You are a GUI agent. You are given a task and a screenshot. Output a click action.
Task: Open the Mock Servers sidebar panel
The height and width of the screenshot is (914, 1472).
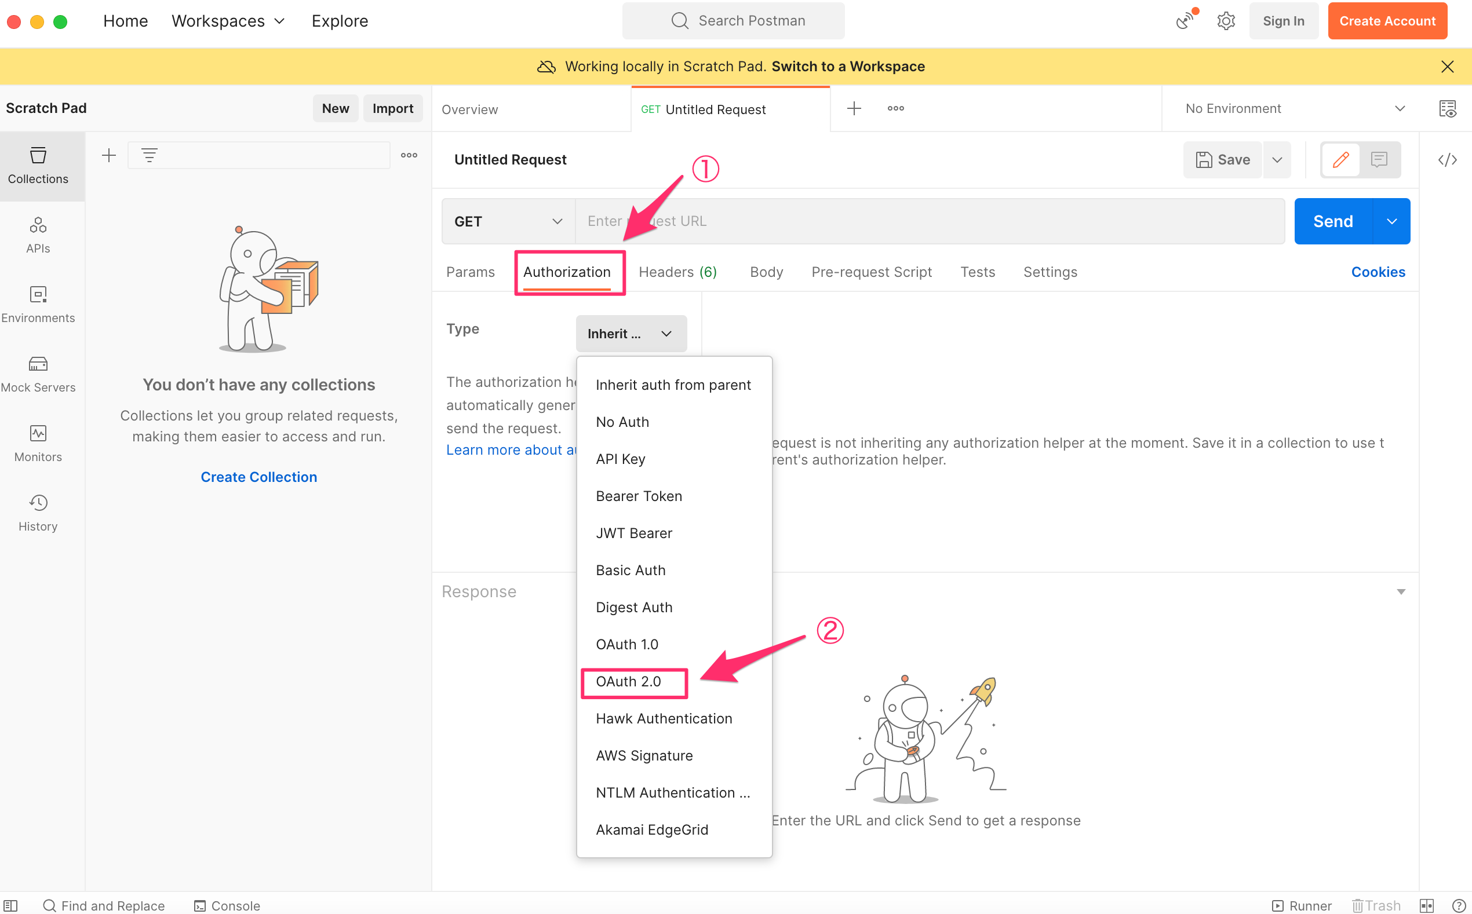(x=38, y=374)
